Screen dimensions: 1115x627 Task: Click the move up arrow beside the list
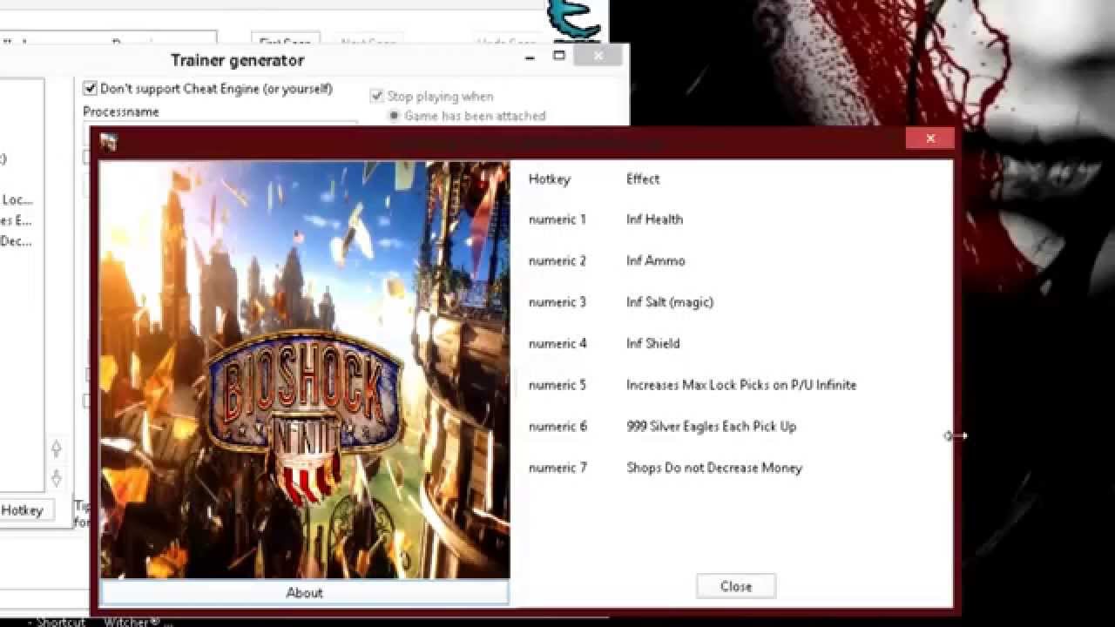coord(57,449)
